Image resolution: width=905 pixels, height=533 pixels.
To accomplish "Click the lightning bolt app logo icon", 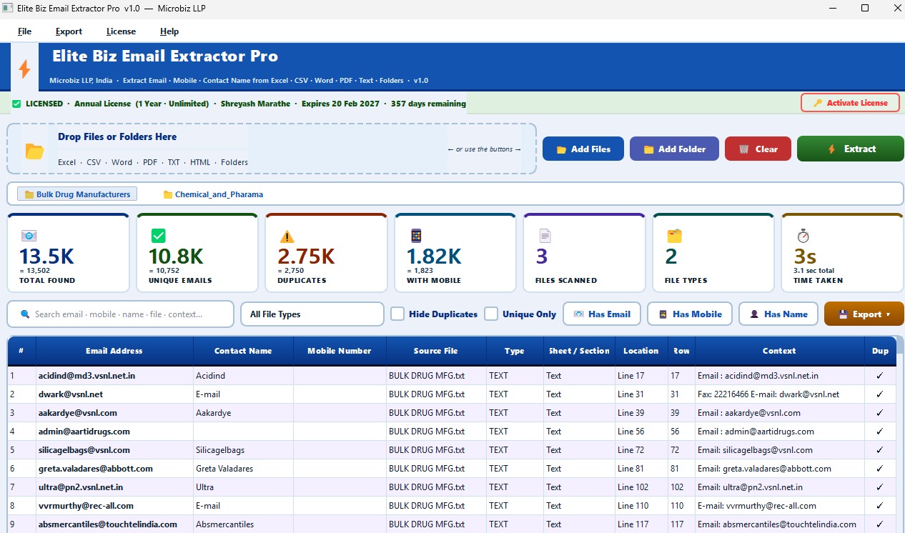I will [24, 67].
